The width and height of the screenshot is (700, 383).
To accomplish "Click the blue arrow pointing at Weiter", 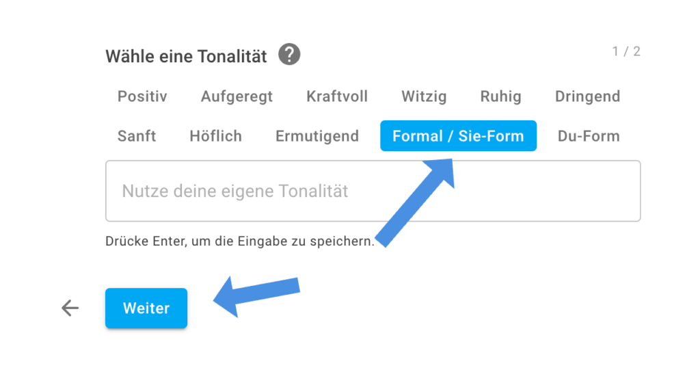I will click(257, 296).
